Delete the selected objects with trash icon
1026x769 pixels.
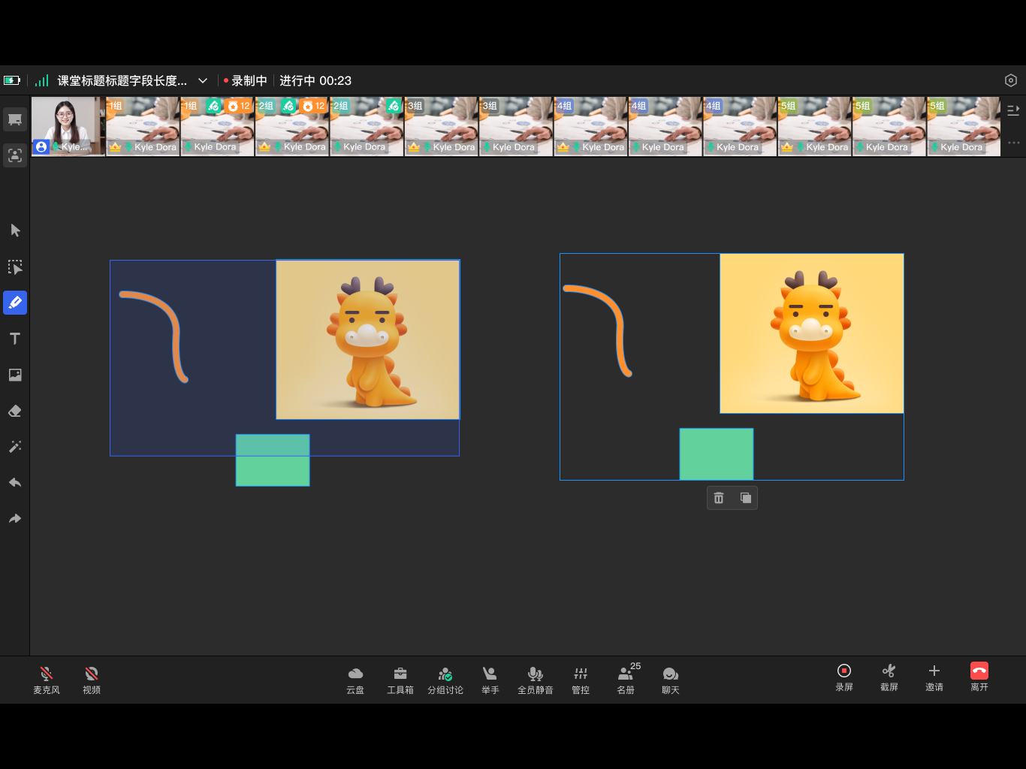pos(719,498)
